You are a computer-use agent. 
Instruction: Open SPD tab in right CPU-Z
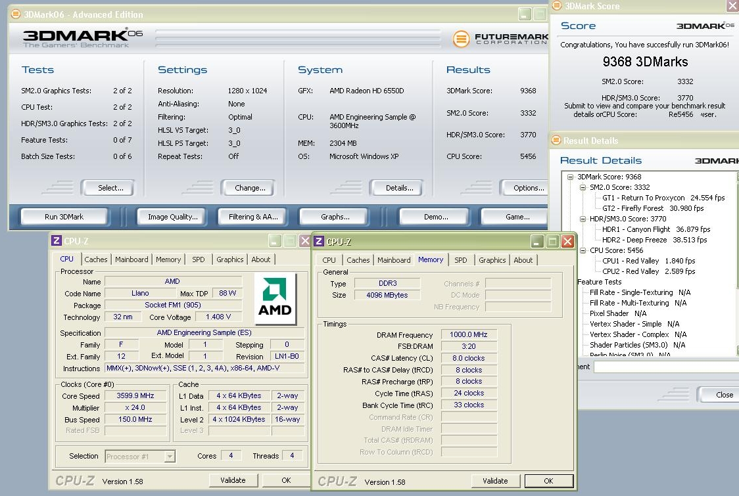461,260
